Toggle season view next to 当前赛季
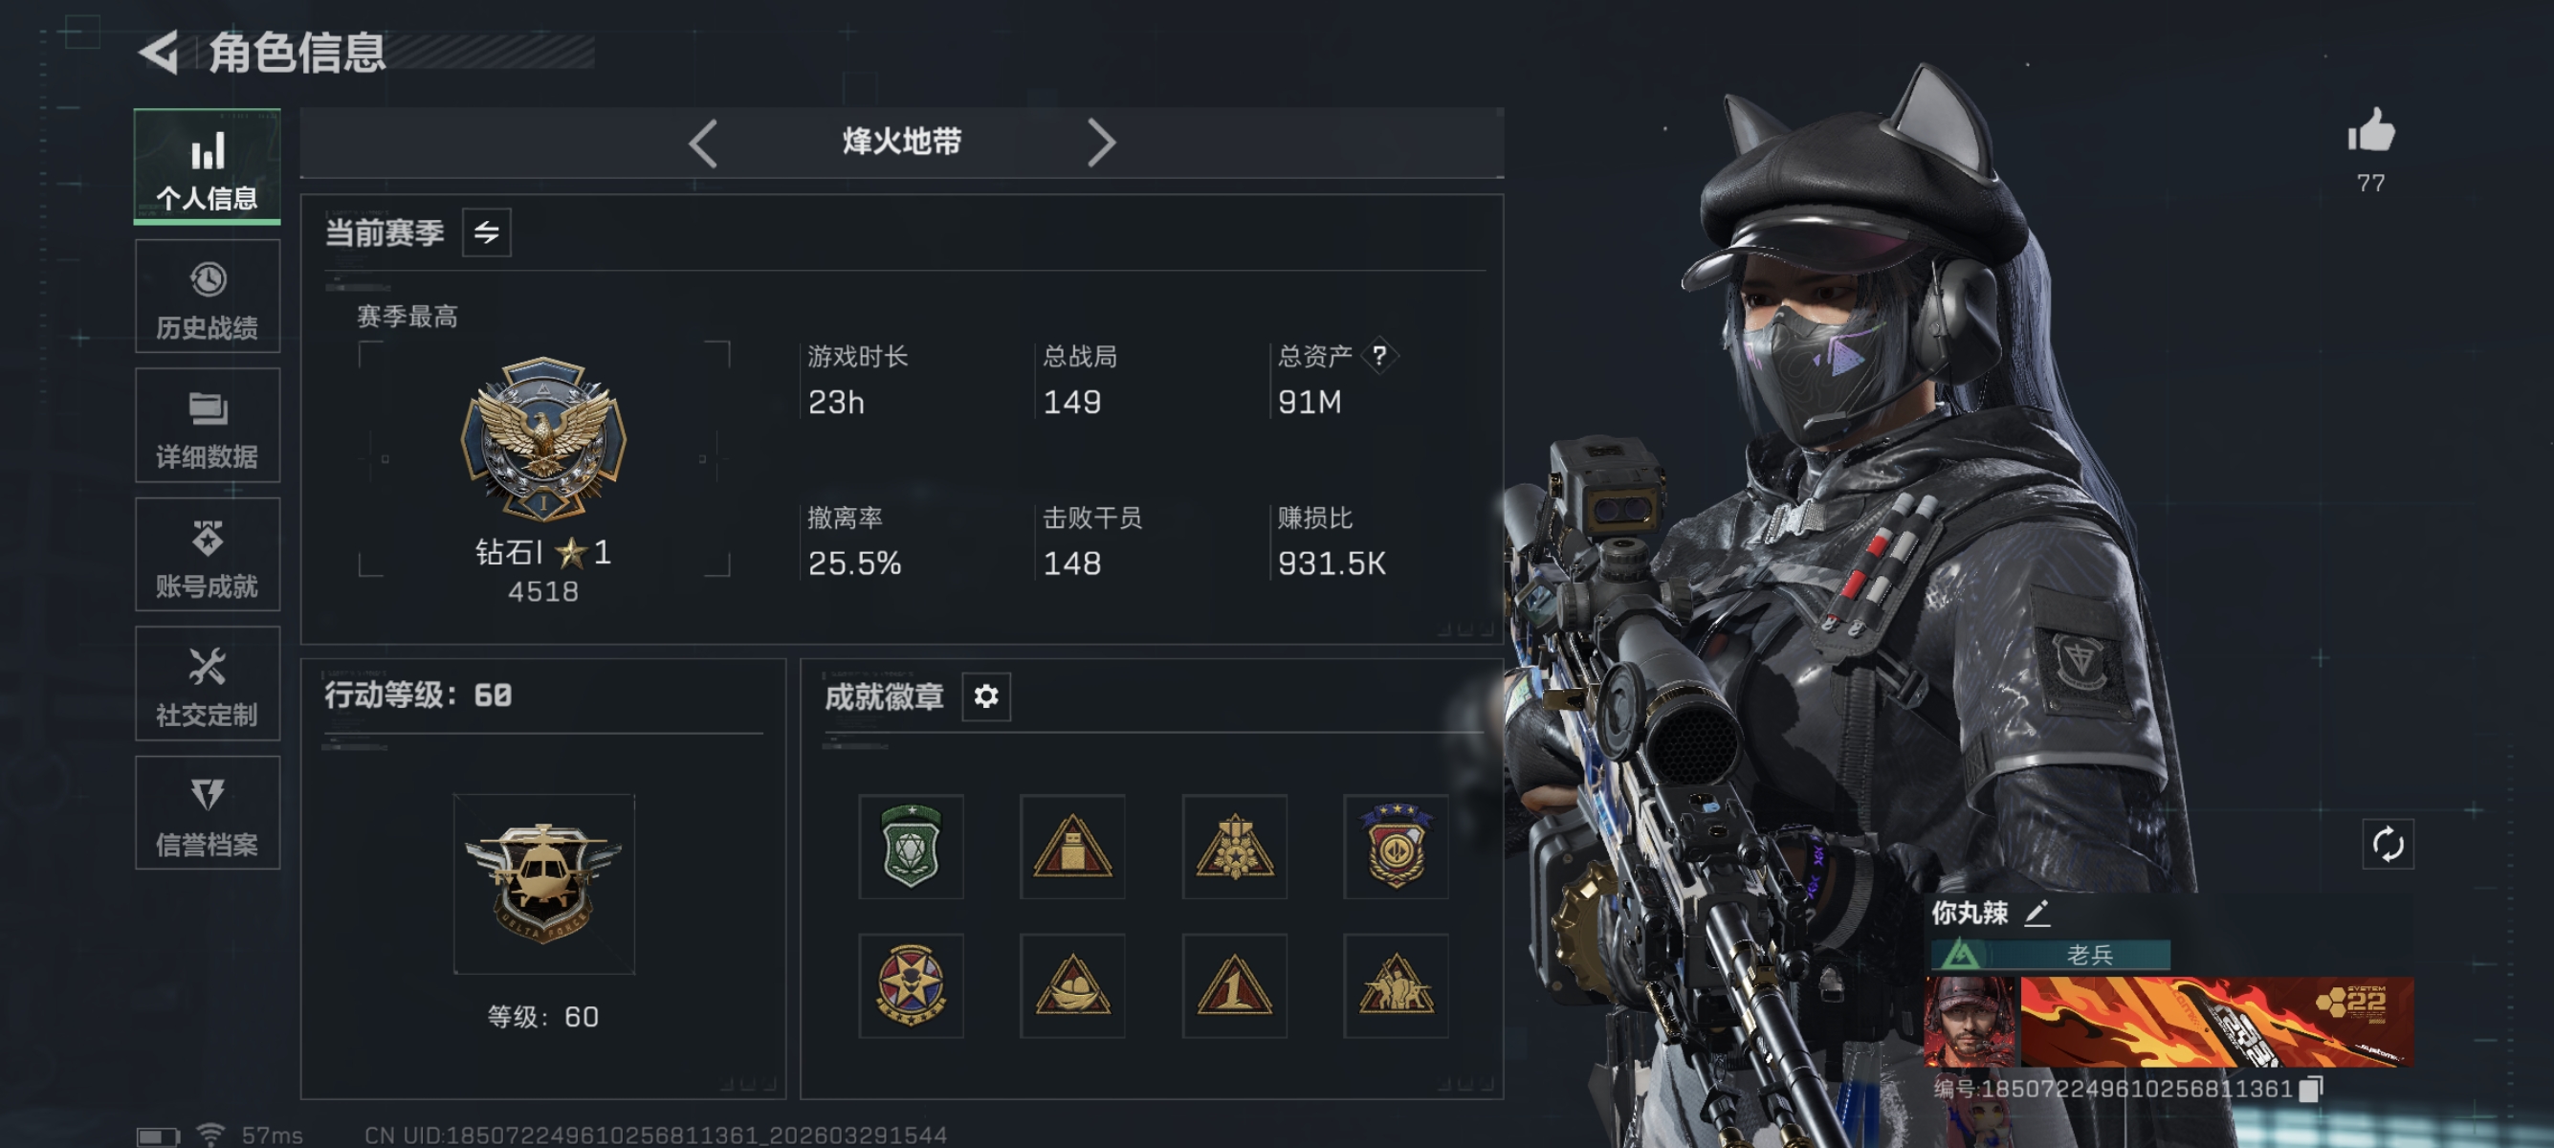This screenshot has height=1148, width=2554. pyautogui.click(x=487, y=233)
